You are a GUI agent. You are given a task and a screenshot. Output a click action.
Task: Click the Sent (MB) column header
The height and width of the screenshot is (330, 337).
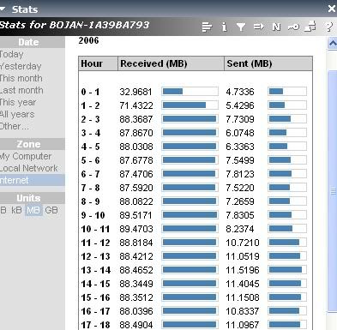pos(268,63)
